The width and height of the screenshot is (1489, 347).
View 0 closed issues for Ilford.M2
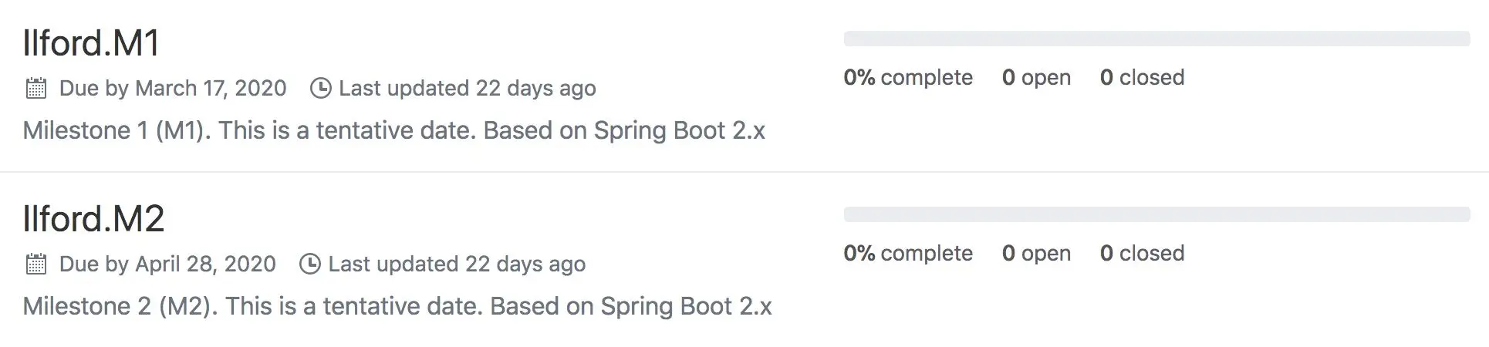pyautogui.click(x=1142, y=253)
